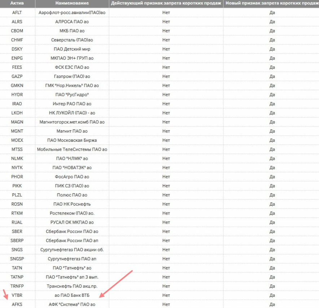Select the SNGSP ticker cell
The height and width of the screenshot is (308, 319).
(17, 259)
